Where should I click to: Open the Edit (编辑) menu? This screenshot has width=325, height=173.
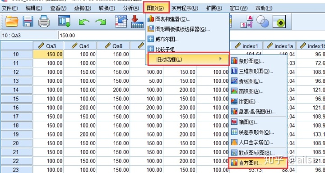pos(34,8)
